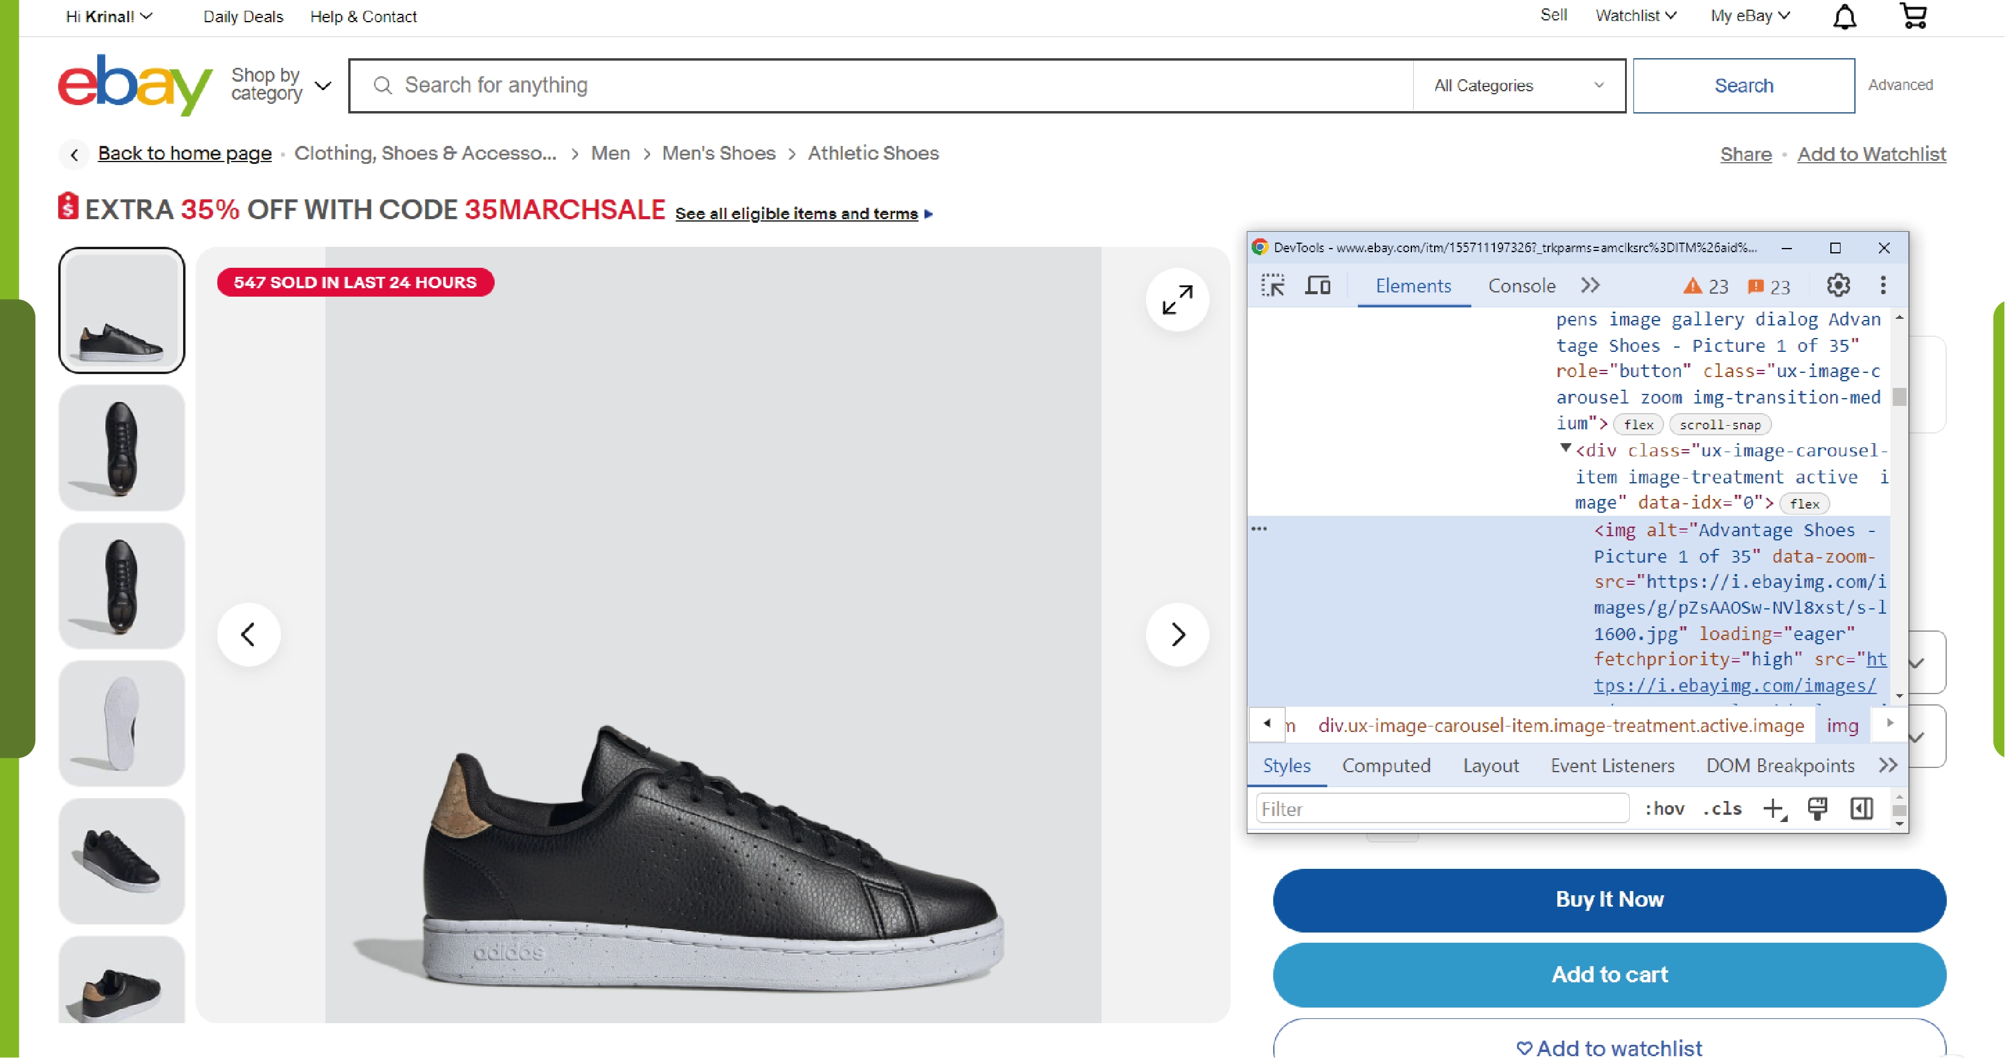This screenshot has height=1058, width=2005.
Task: Click the DevTools settings gear icon
Action: pyautogui.click(x=1838, y=284)
